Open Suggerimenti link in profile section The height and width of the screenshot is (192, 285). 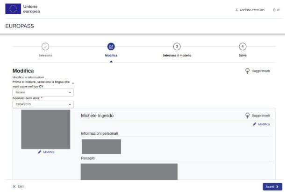click(261, 116)
